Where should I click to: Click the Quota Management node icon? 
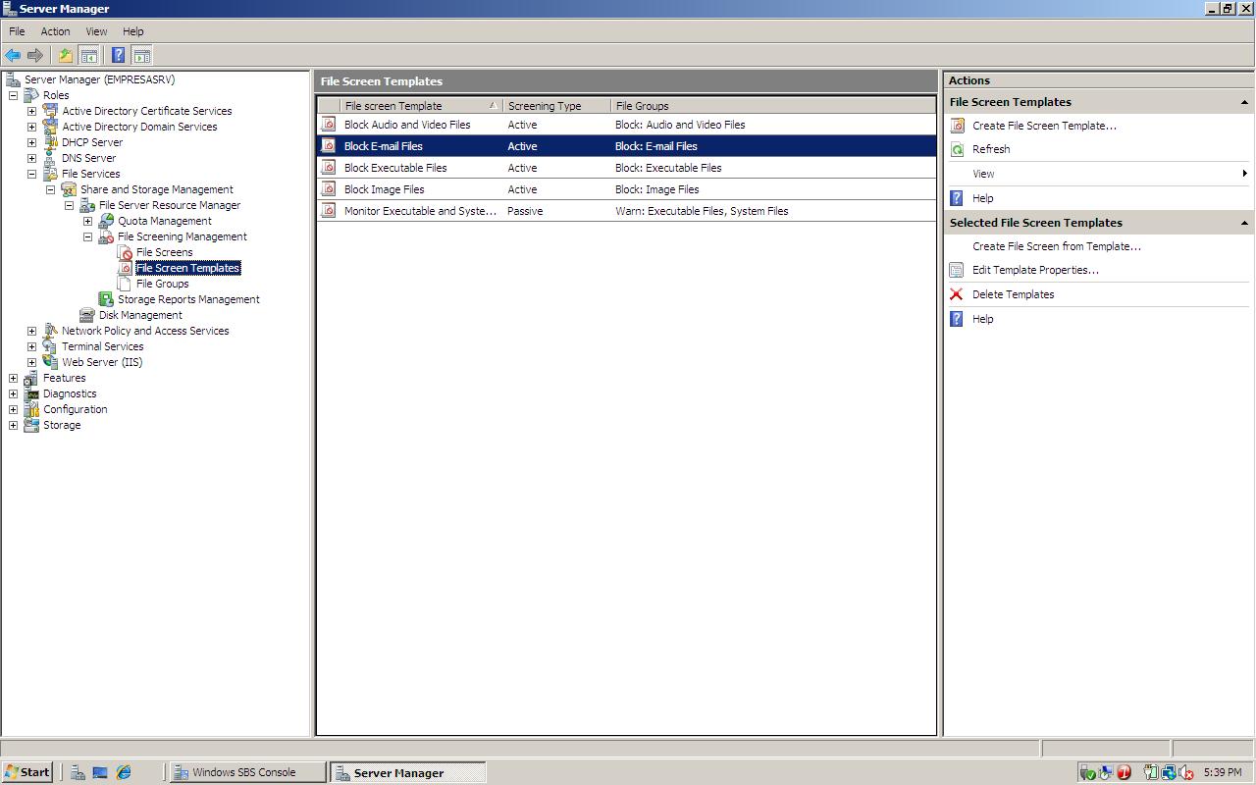click(x=106, y=221)
